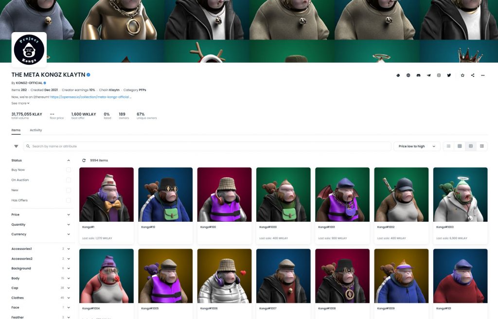
Task: Switch to small grid view layout
Action: [460, 146]
